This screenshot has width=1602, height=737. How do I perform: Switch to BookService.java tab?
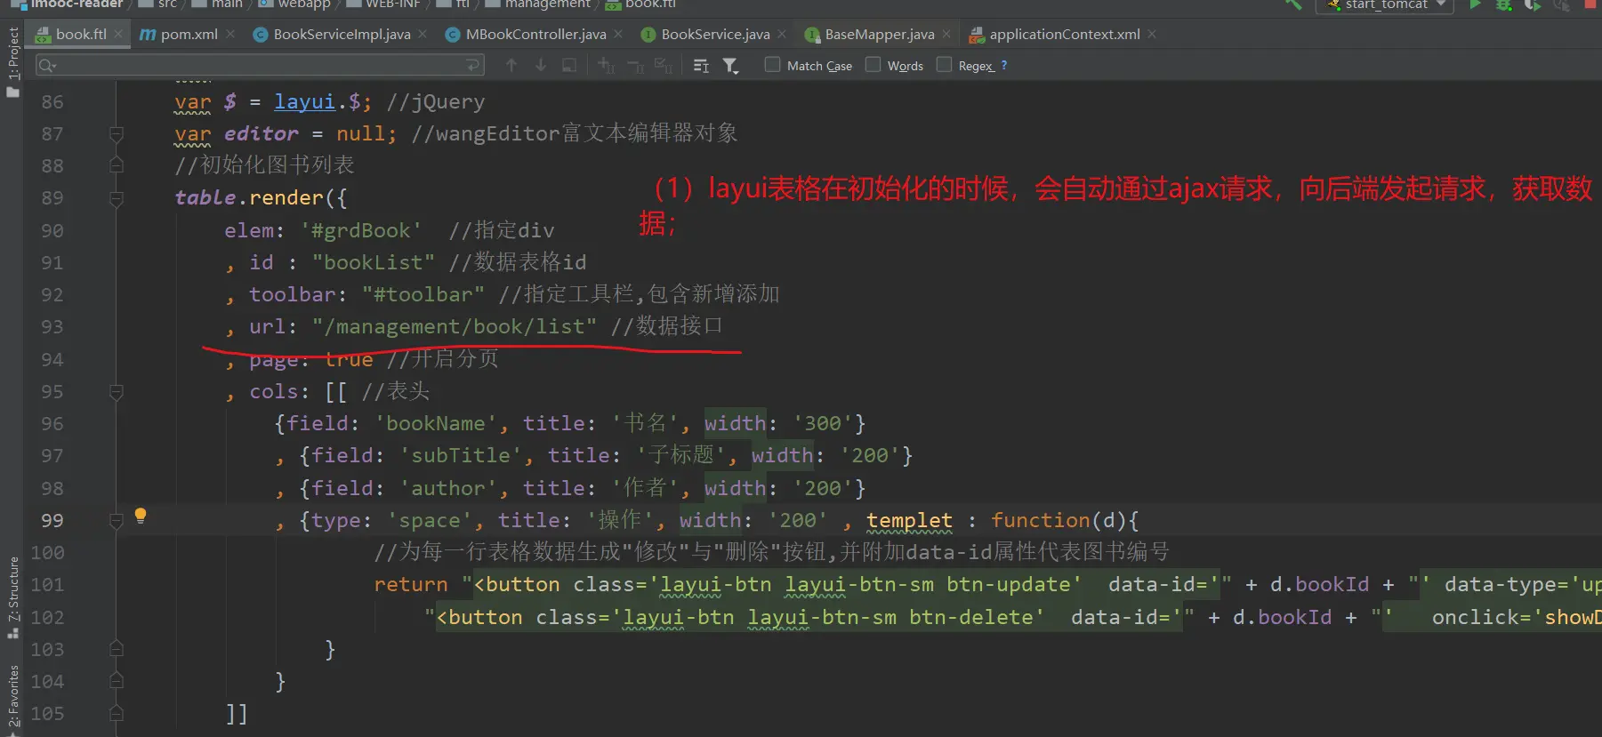pyautogui.click(x=715, y=34)
